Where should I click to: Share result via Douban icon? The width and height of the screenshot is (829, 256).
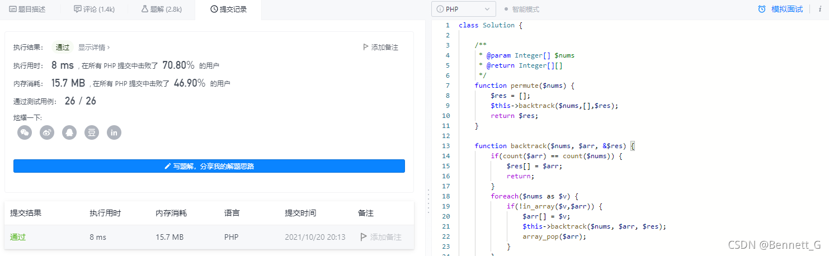(92, 132)
